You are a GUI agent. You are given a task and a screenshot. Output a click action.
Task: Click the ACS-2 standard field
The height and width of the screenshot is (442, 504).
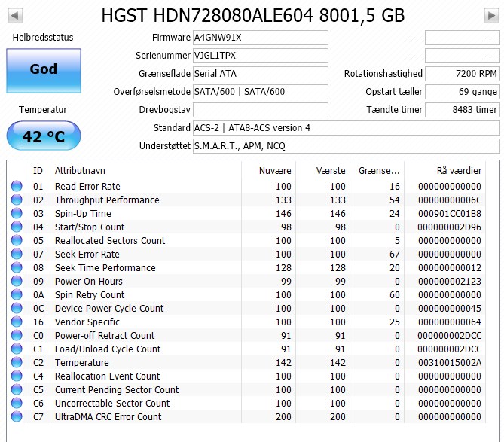point(347,128)
